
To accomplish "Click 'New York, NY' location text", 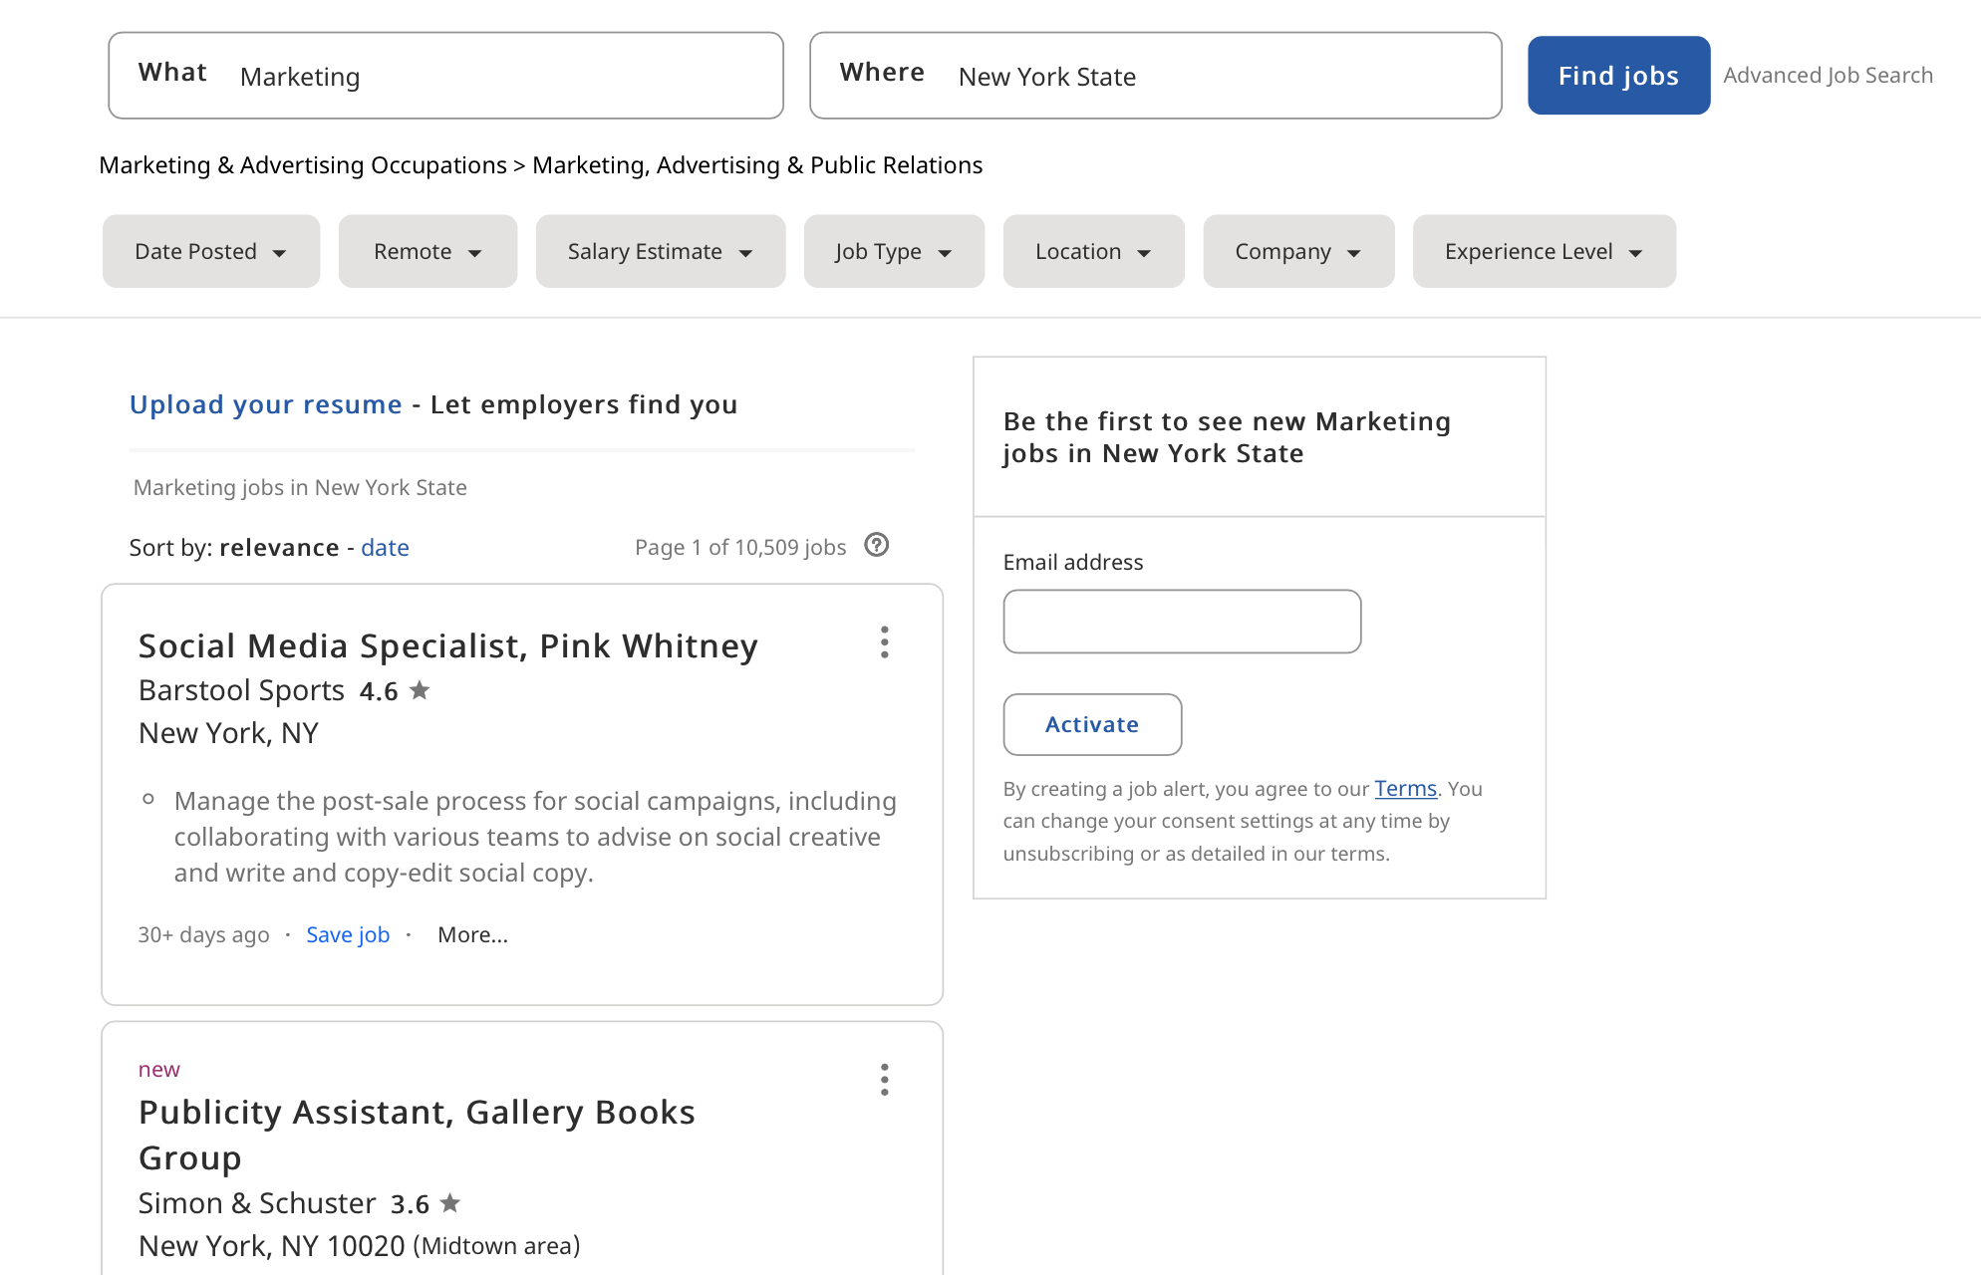I will point(228,733).
